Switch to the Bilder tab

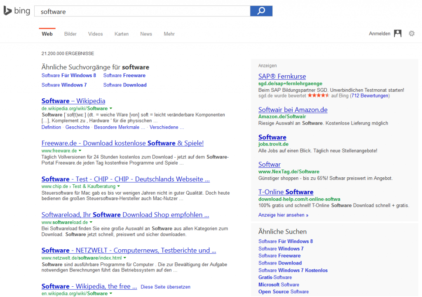[70, 34]
